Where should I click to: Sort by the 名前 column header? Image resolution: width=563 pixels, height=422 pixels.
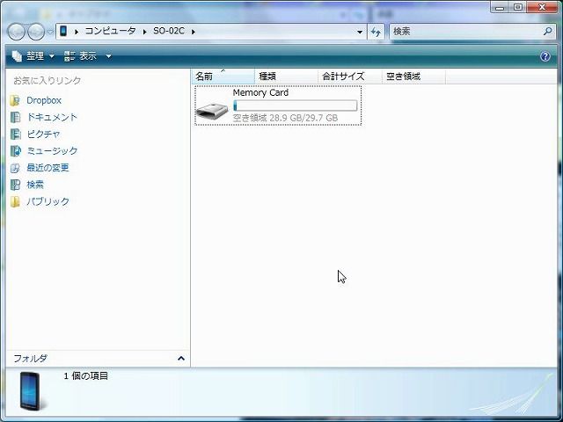pyautogui.click(x=223, y=76)
